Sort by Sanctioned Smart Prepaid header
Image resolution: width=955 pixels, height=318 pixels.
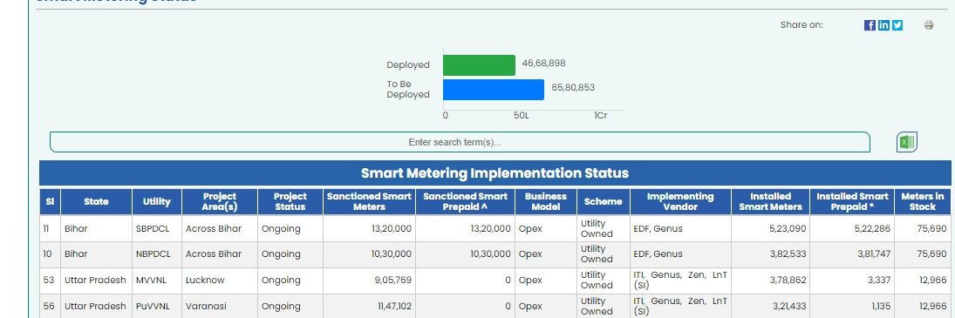(466, 201)
